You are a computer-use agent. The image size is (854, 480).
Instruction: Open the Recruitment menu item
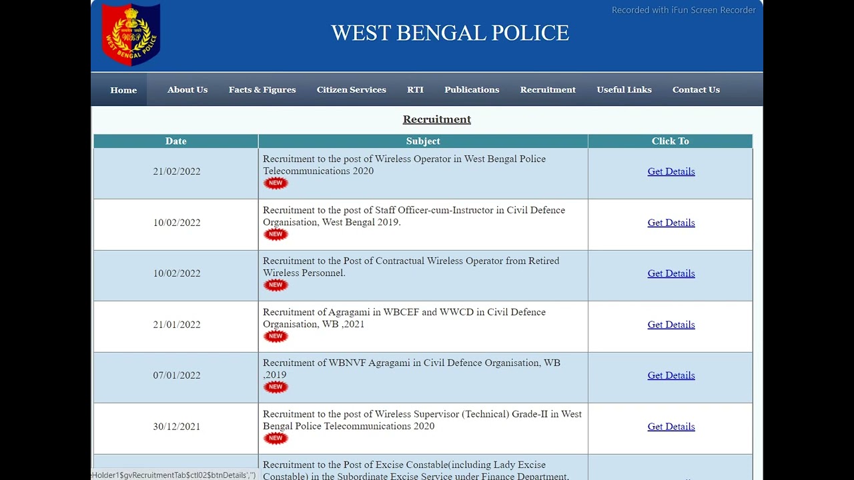coord(548,89)
